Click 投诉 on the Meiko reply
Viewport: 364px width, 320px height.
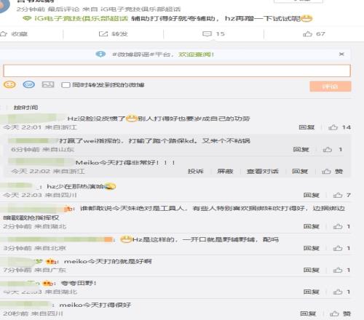point(196,172)
